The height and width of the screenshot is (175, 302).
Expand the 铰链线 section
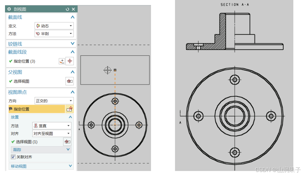click(72, 44)
